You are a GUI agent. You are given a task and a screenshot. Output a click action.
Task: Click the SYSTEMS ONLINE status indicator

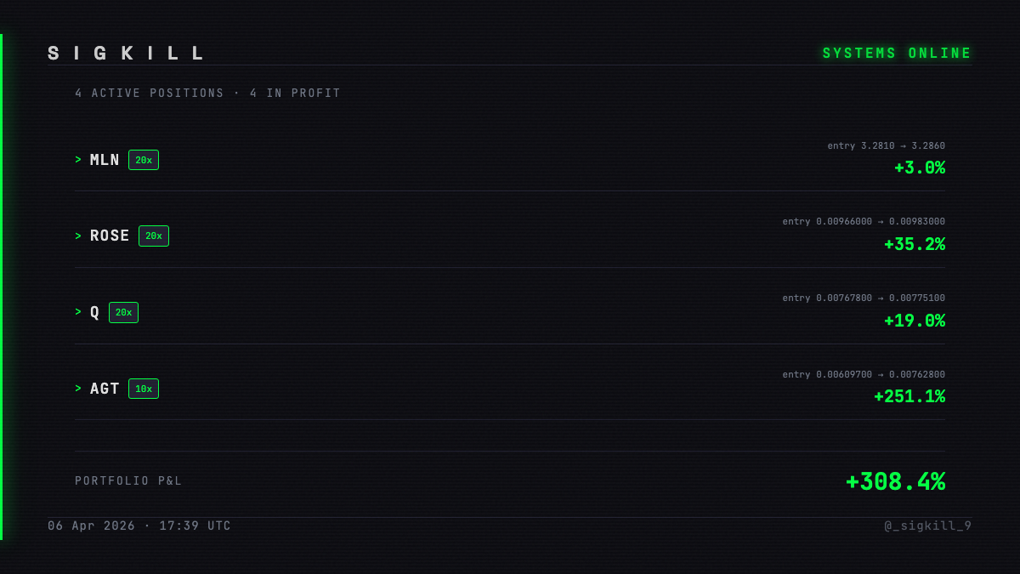[x=897, y=54]
